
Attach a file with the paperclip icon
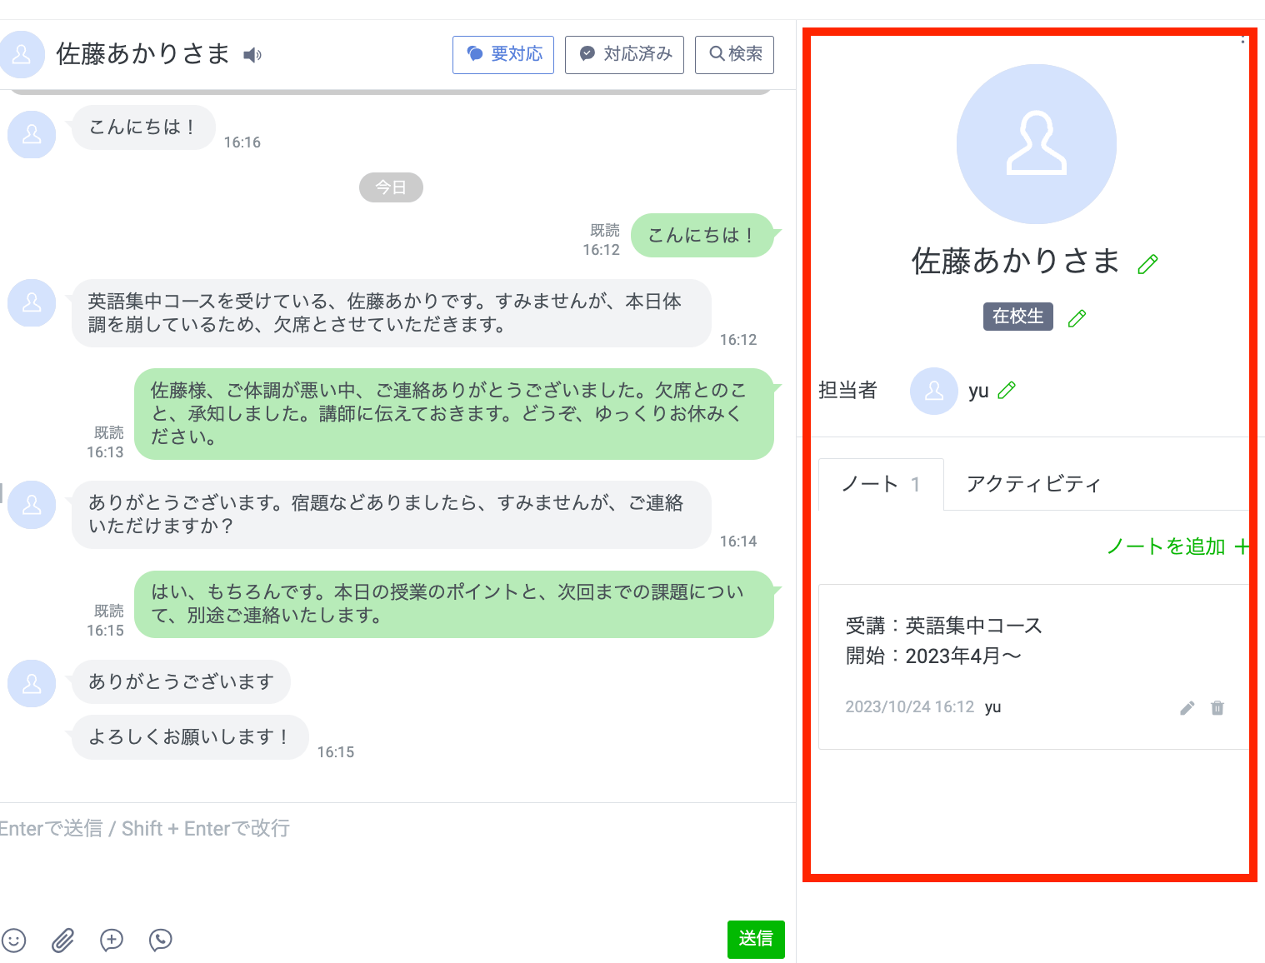63,940
